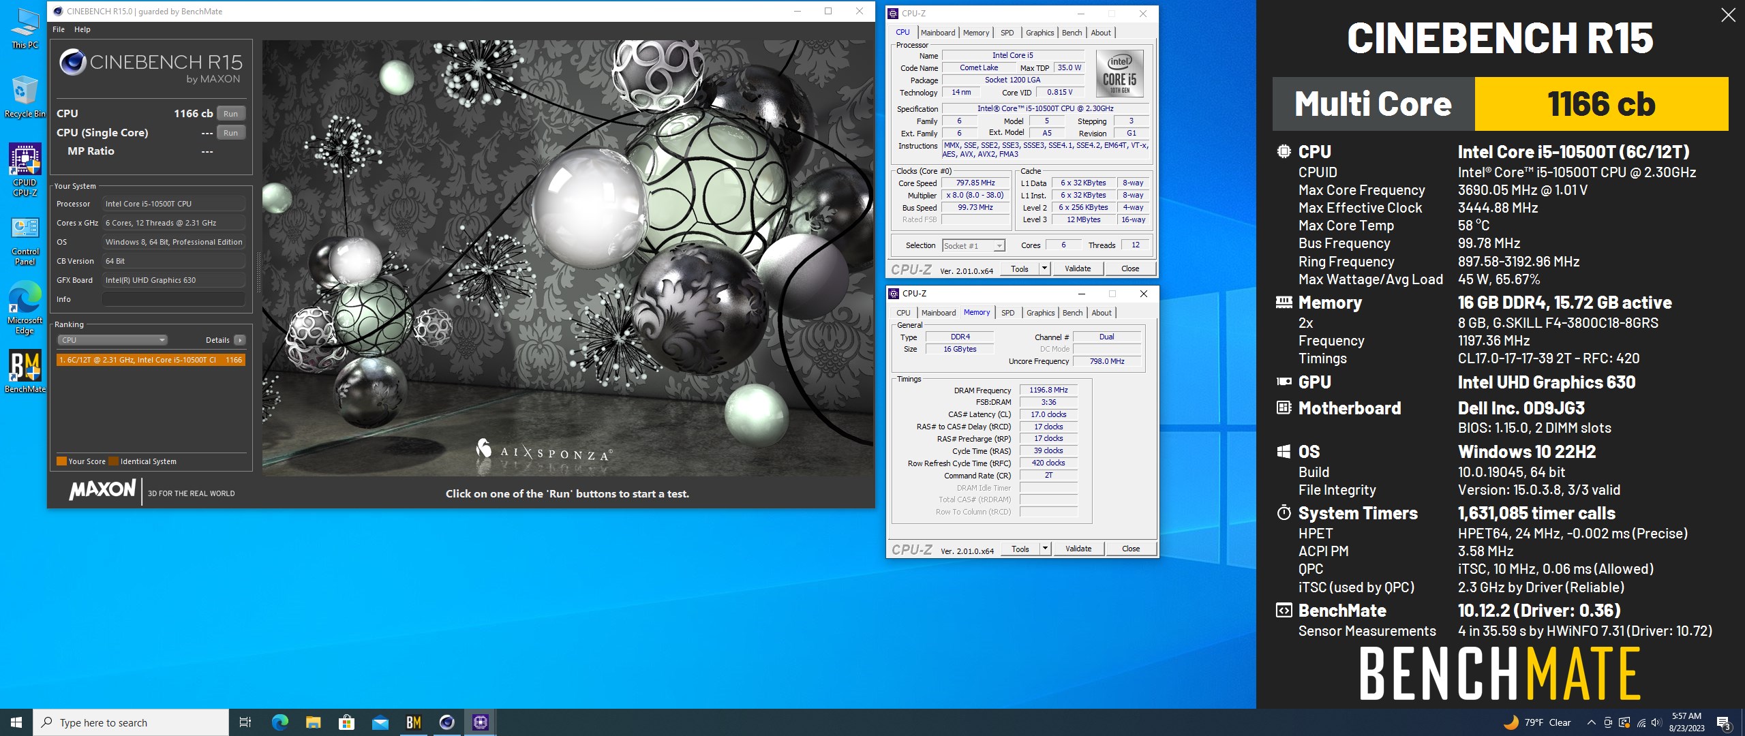Expand ranking Details arrow

(239, 340)
